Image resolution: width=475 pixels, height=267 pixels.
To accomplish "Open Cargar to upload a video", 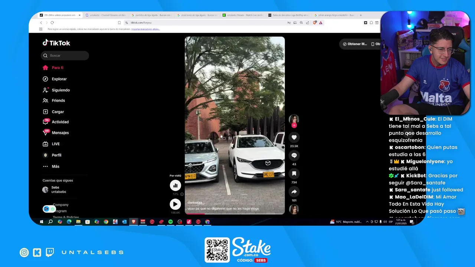I will pyautogui.click(x=53, y=112).
